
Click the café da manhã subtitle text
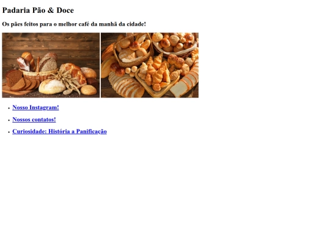pos(74,24)
